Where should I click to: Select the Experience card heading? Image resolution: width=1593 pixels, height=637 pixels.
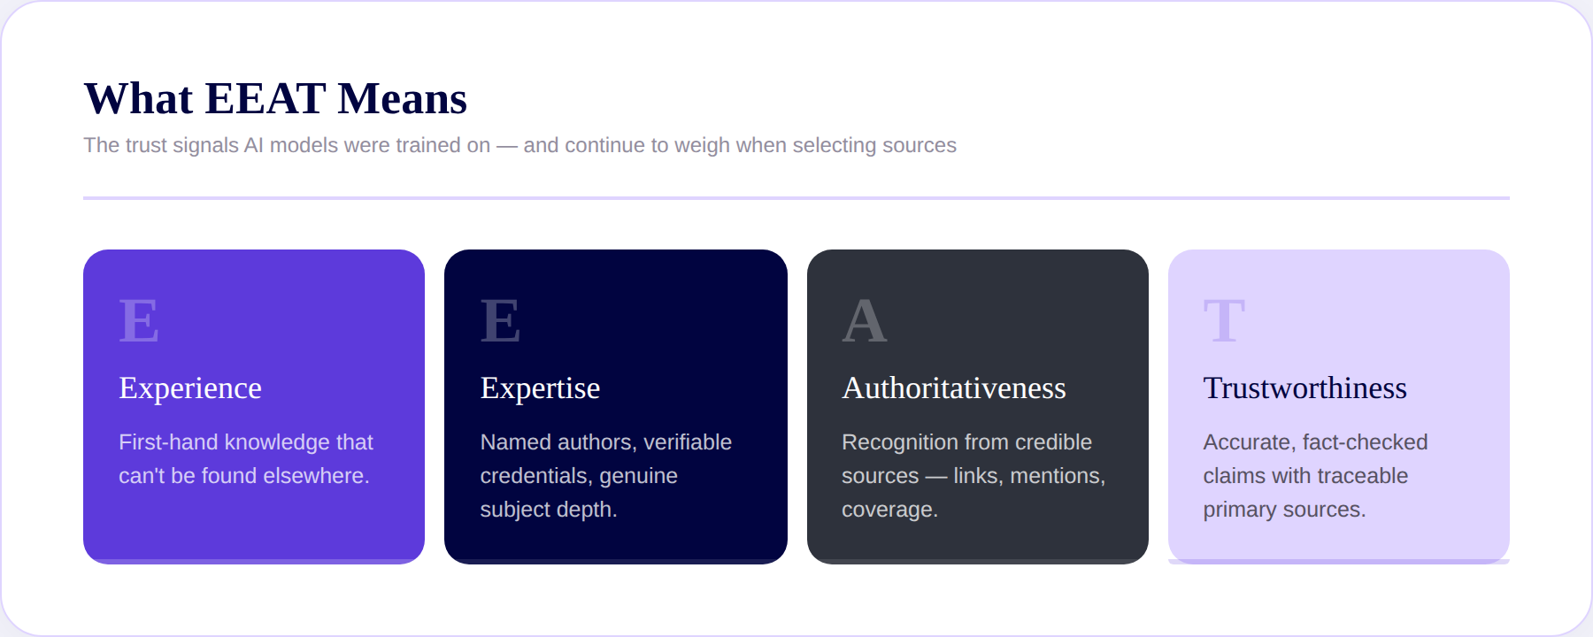coord(190,388)
